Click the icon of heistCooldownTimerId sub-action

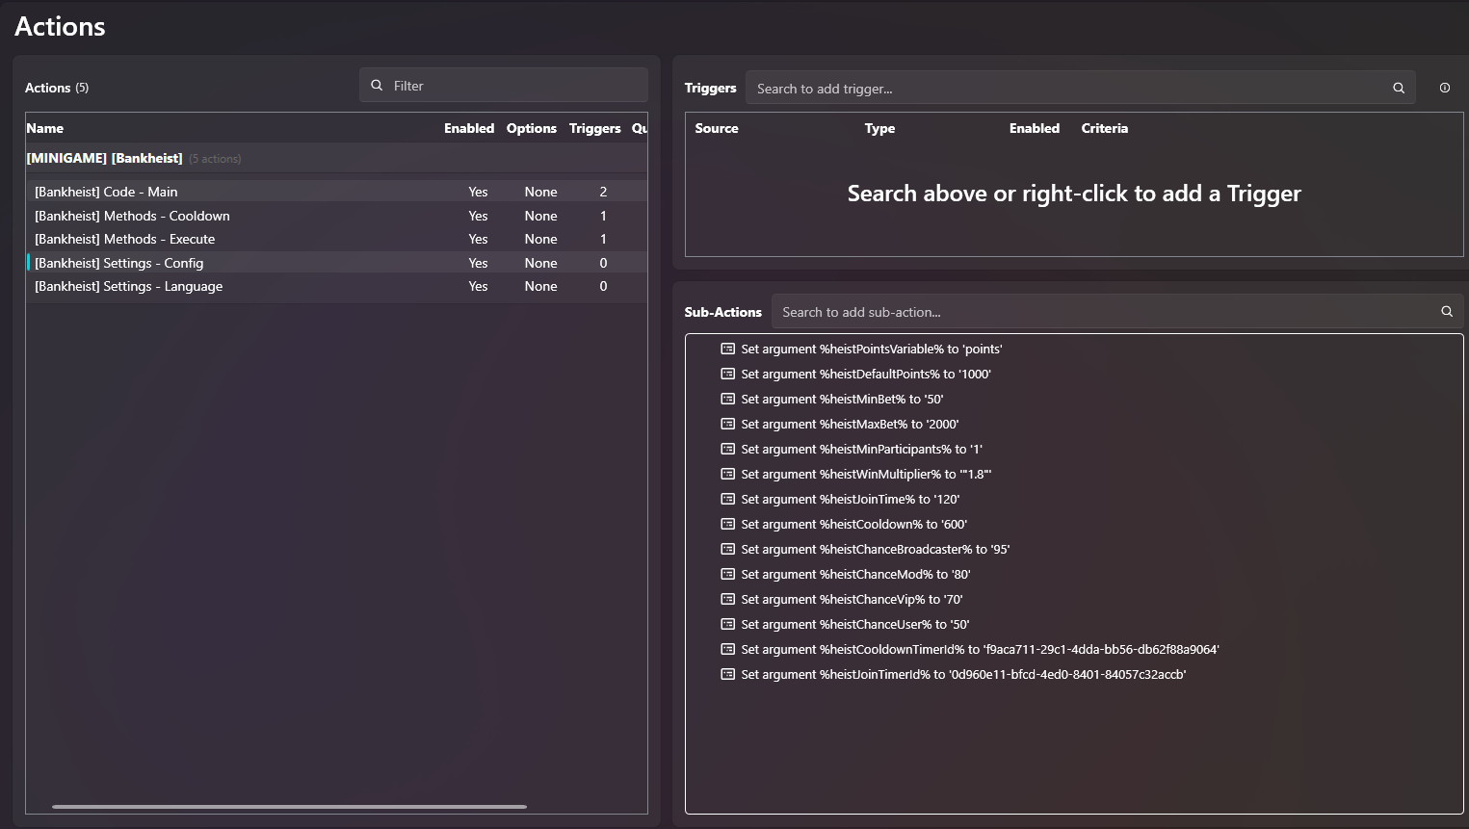728,649
